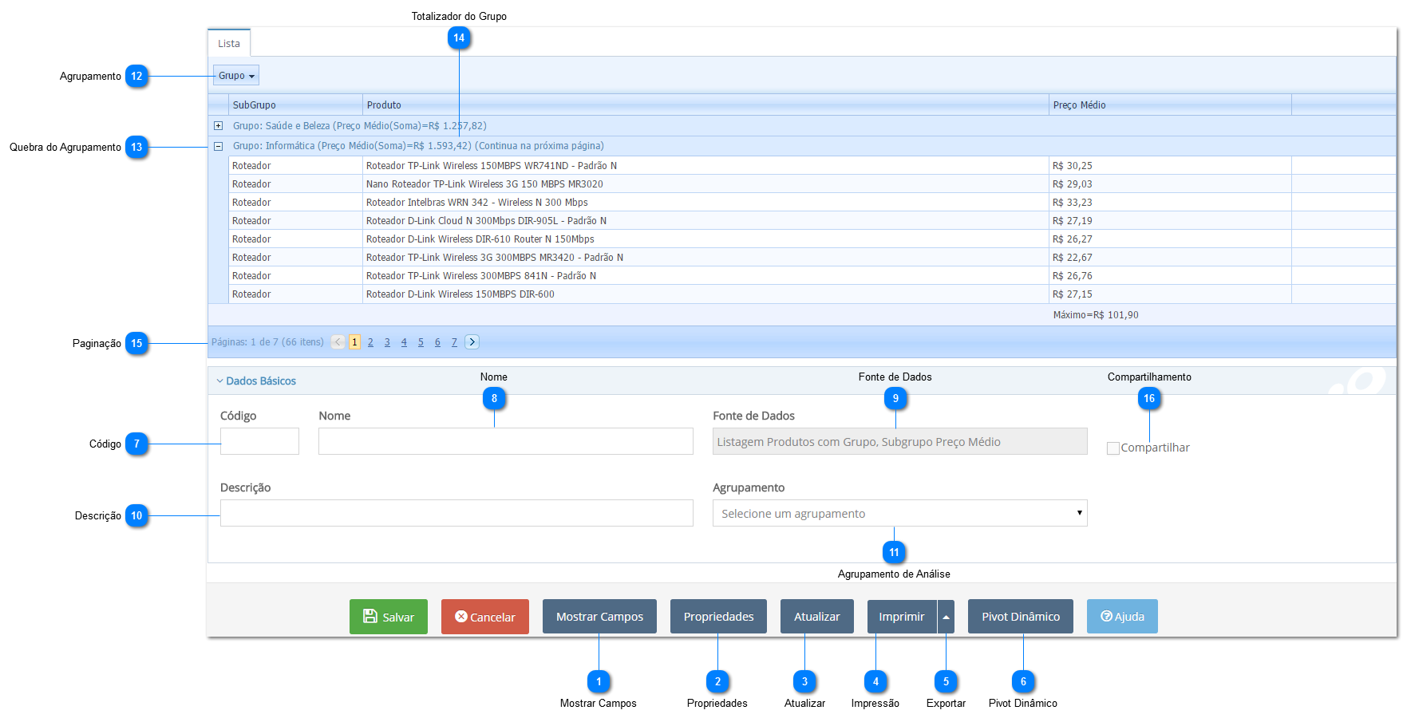Click the Fonte de Dados field
Image resolution: width=1403 pixels, height=722 pixels.
coord(899,441)
